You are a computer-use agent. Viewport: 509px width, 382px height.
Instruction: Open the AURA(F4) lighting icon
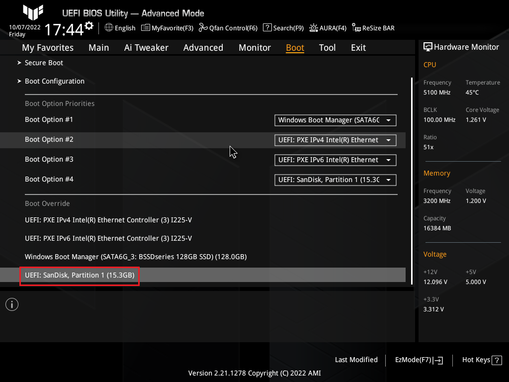(x=313, y=28)
